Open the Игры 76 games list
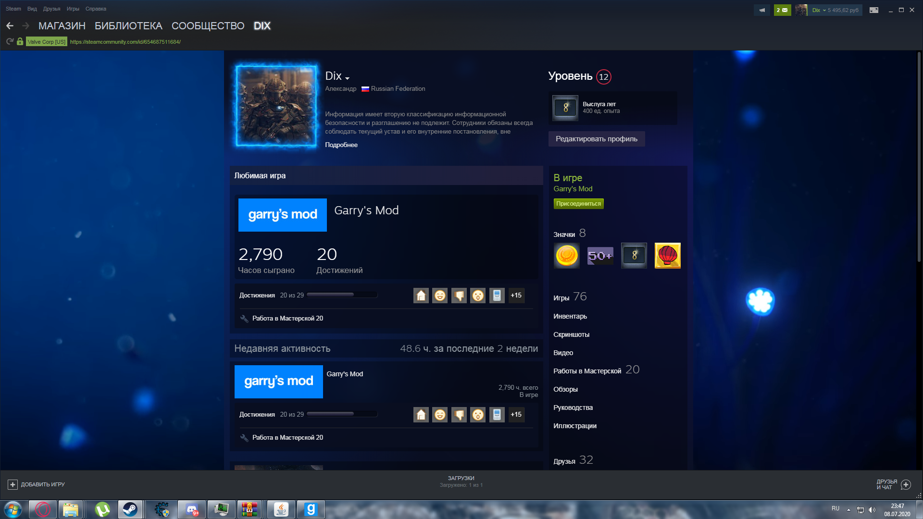The width and height of the screenshot is (923, 519). click(x=570, y=297)
